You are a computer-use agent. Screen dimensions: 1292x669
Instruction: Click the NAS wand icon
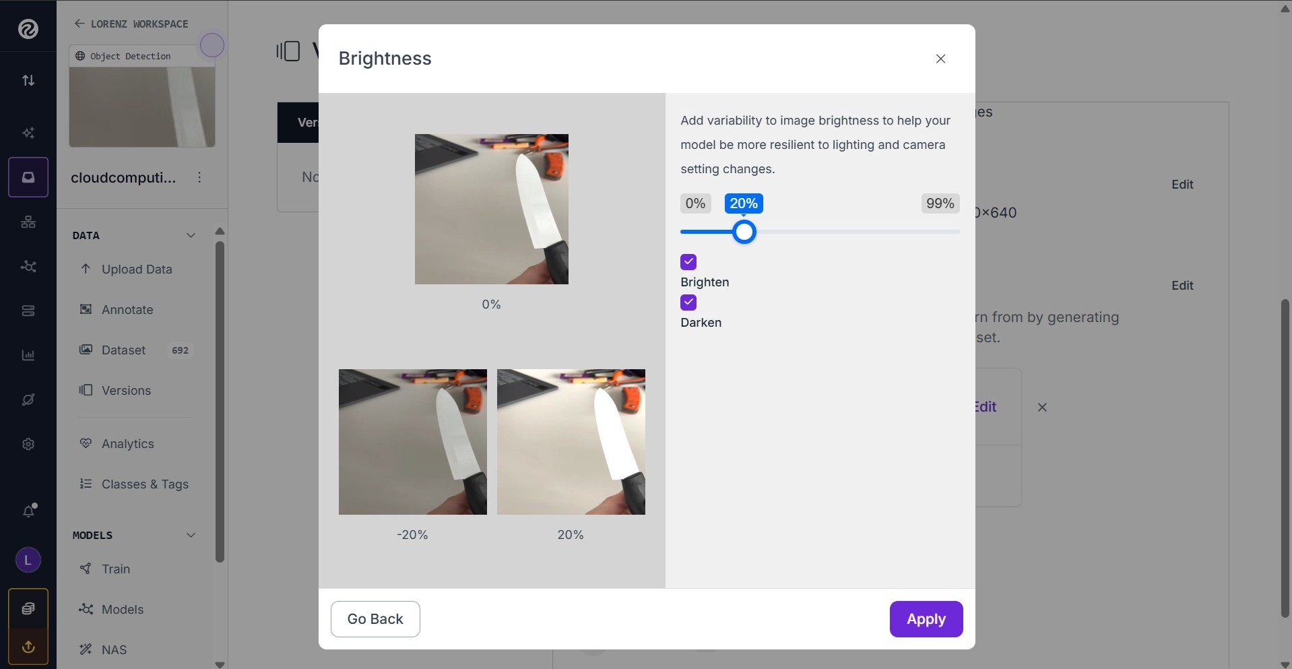point(86,649)
